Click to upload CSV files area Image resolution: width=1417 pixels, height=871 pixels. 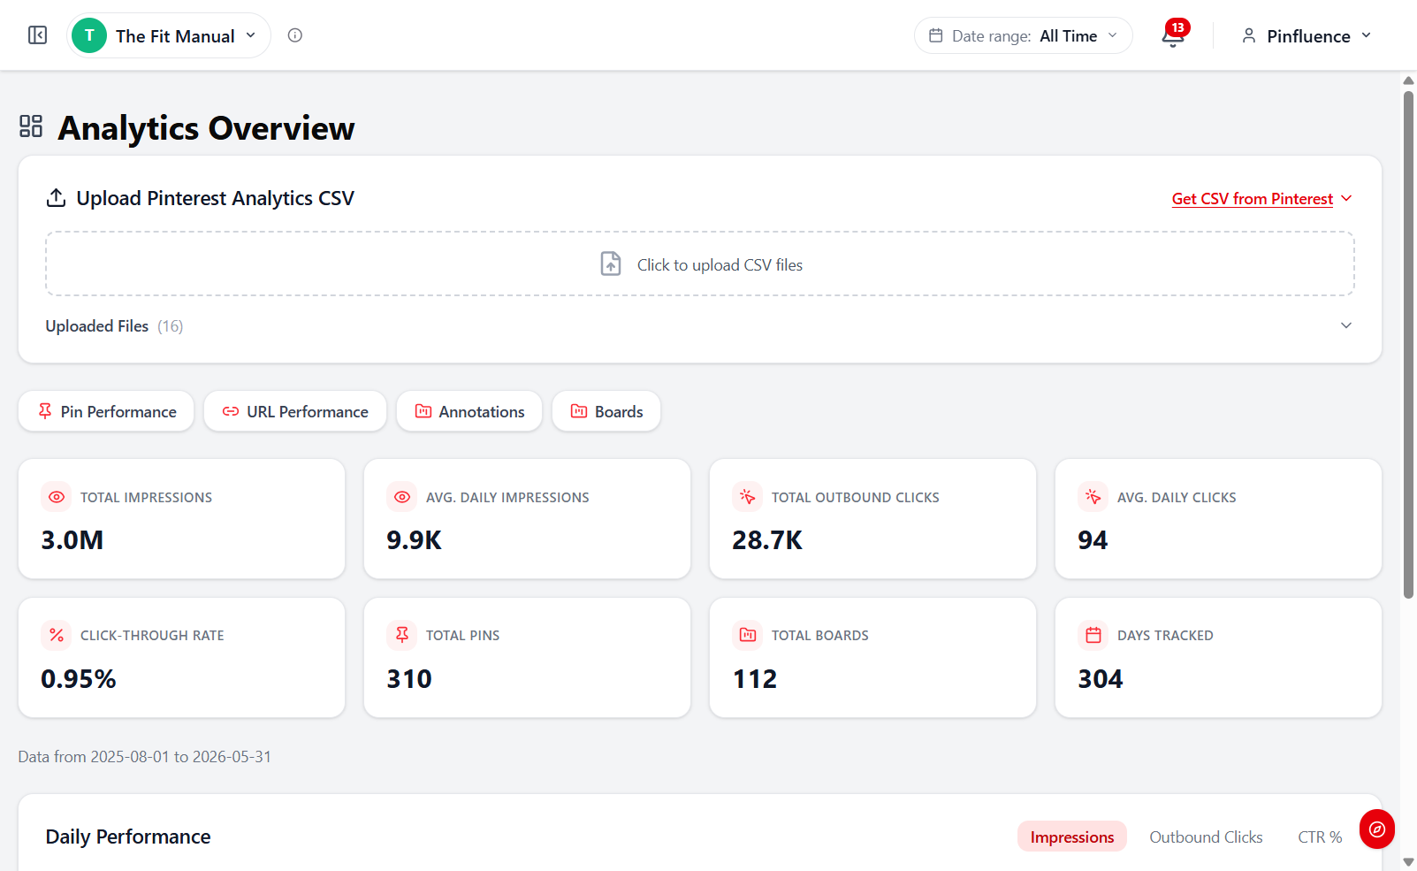click(700, 264)
